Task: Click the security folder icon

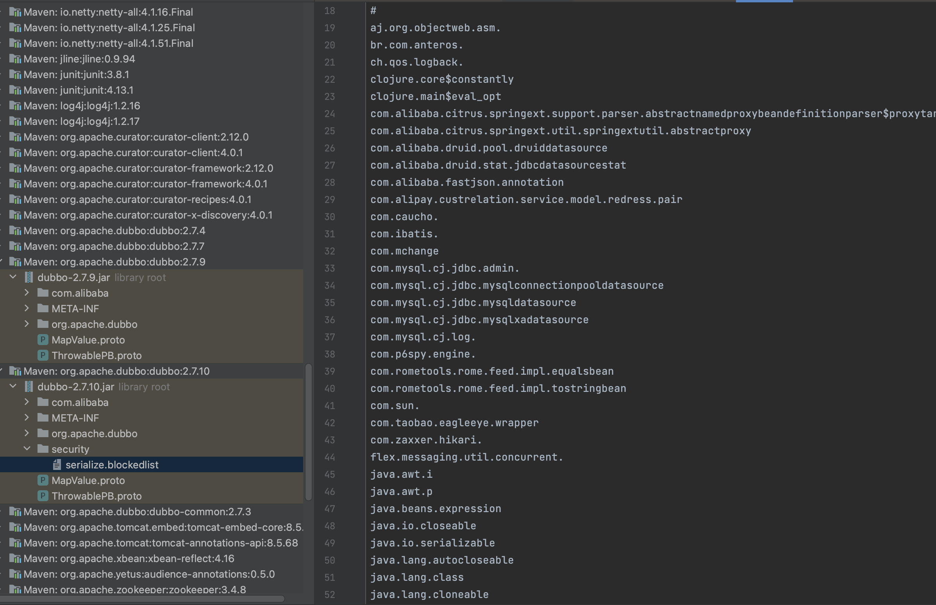Action: [x=43, y=449]
